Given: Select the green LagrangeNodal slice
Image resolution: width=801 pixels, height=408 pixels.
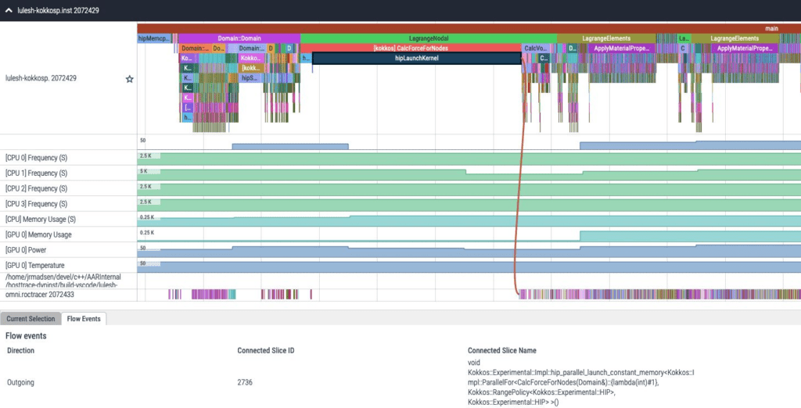Looking at the screenshot, I should (429, 38).
